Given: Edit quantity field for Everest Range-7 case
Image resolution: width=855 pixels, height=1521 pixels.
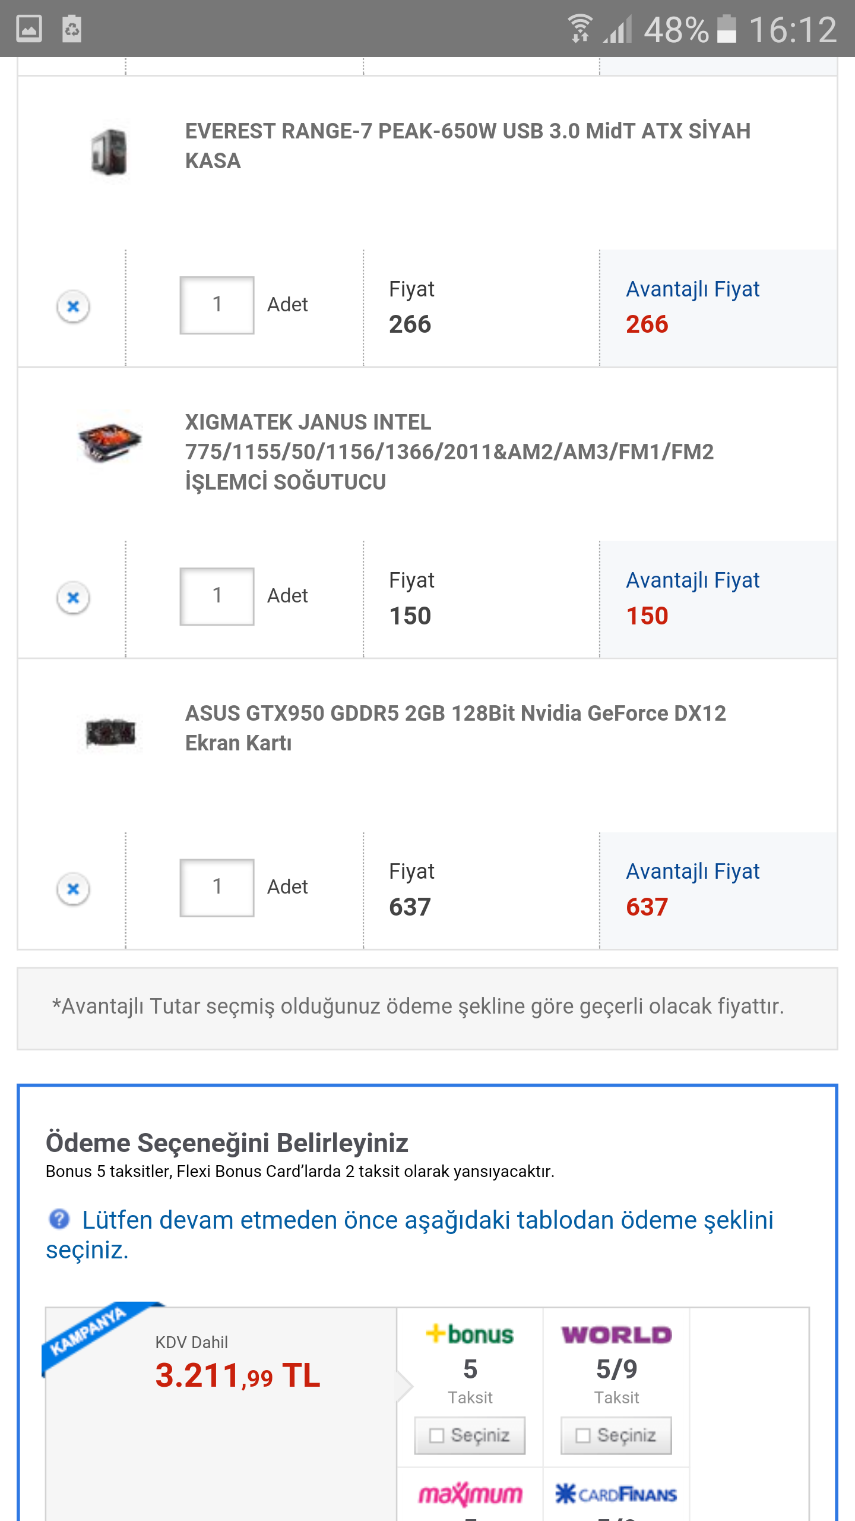Looking at the screenshot, I should point(217,305).
